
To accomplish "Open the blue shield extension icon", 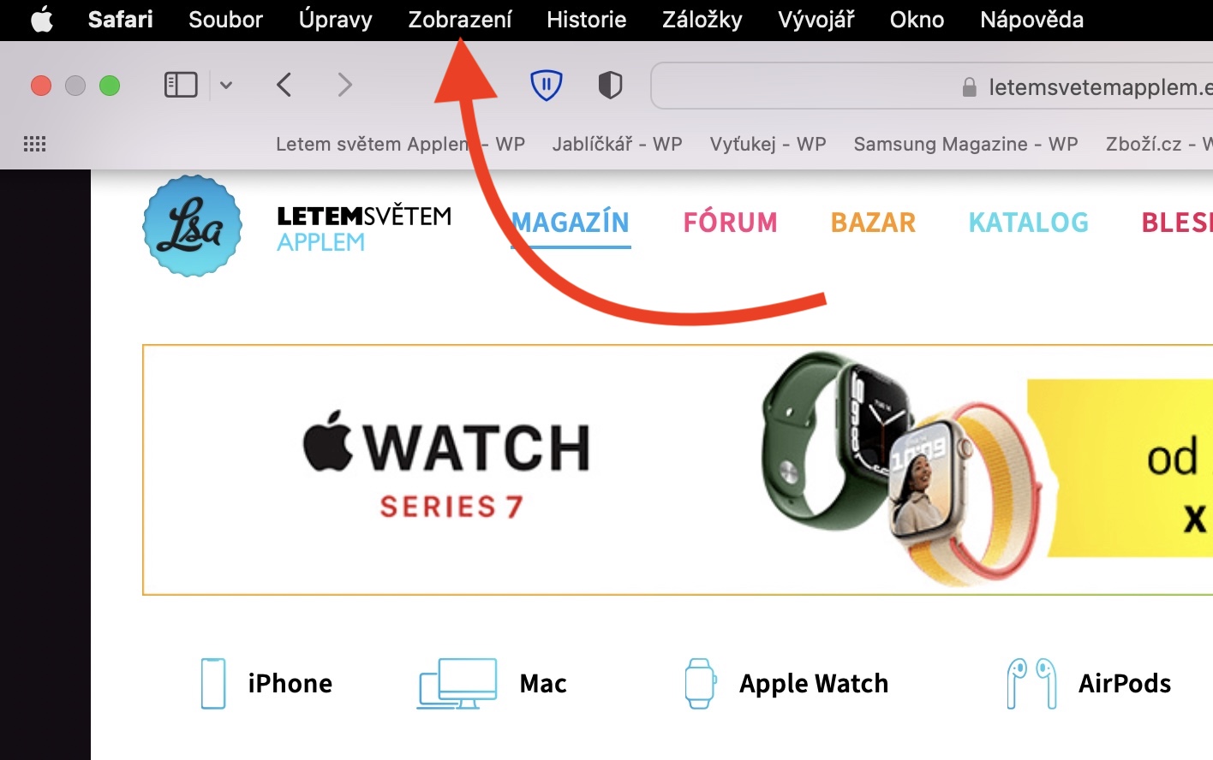I will 546,85.
